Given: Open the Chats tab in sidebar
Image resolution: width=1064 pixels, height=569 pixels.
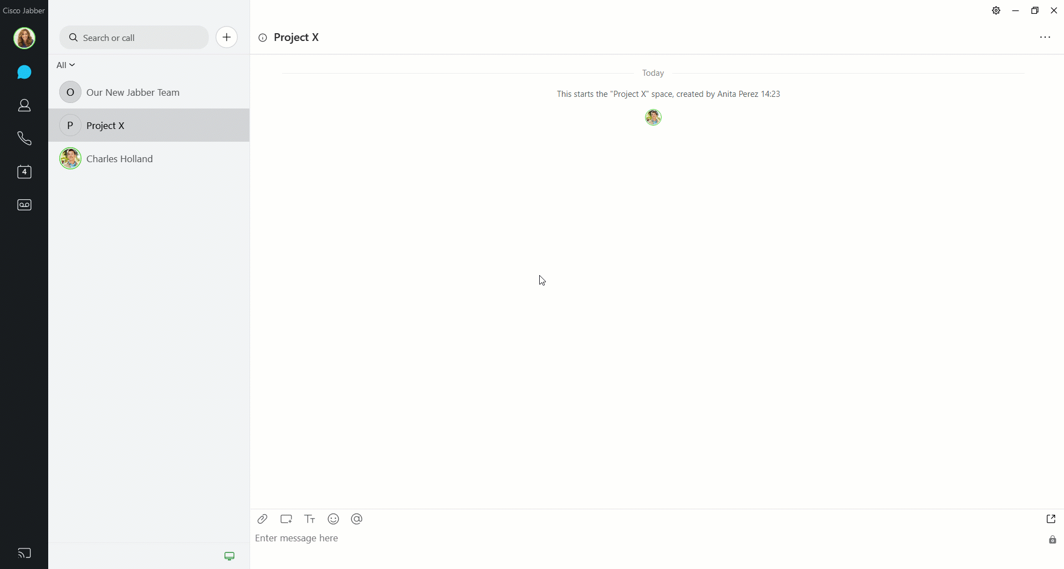Looking at the screenshot, I should (x=24, y=72).
